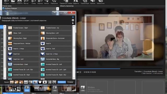Click the blue Применить (Apply) button

[62, 82]
